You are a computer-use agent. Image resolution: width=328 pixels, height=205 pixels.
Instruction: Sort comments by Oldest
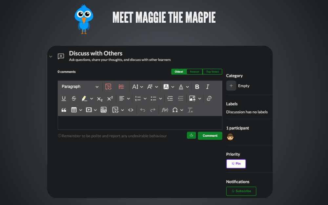(179, 72)
